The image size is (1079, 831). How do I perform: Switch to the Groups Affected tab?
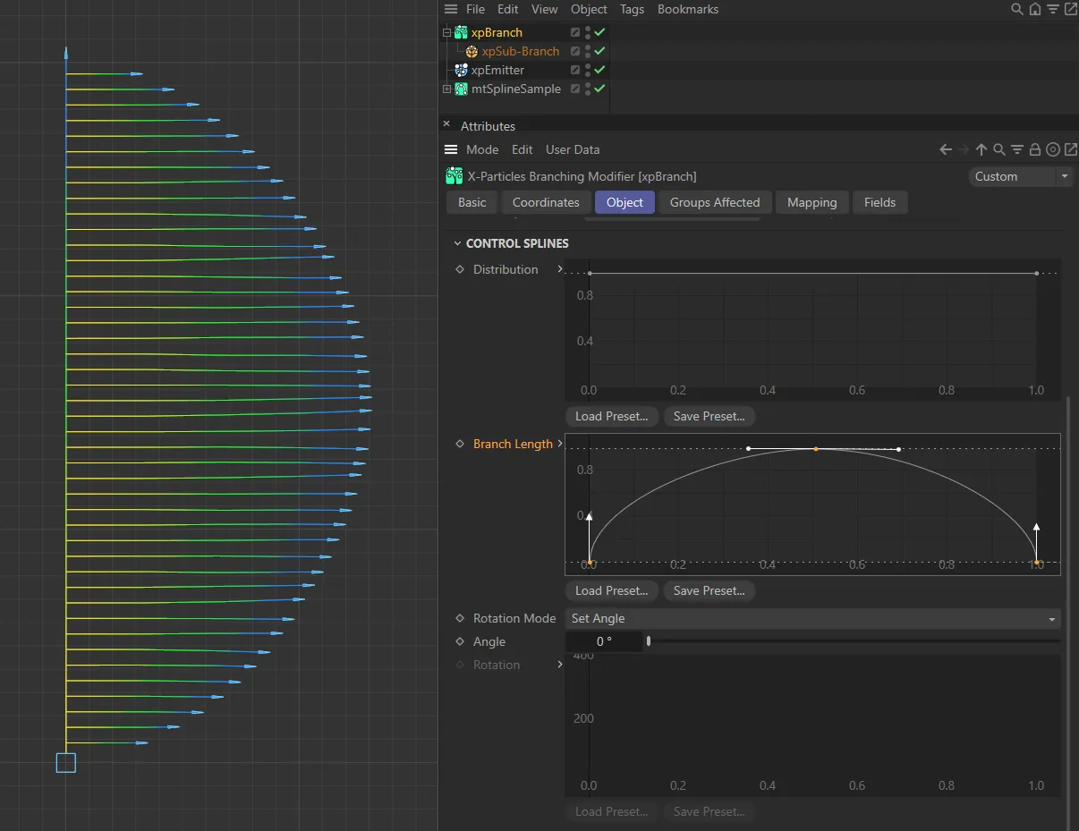pyautogui.click(x=714, y=202)
